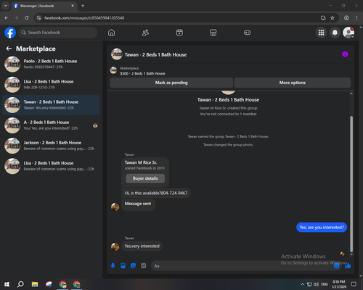Click the $500 - 2 Beds 1 Bath House listing
This screenshot has width=363, height=290.
pyautogui.click(x=142, y=73)
